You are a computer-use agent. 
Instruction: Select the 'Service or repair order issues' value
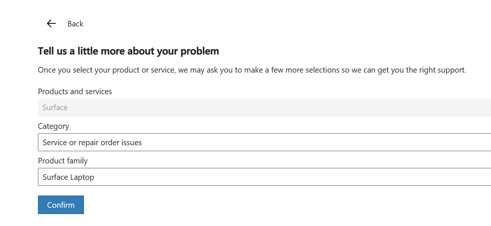coord(92,143)
